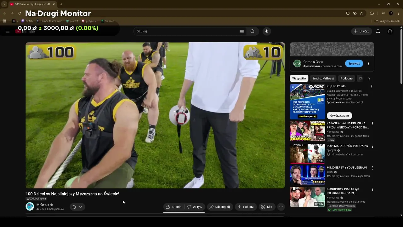Open the Chrome apps grid icon
This screenshot has height=227, width=403.
pos(4,21)
